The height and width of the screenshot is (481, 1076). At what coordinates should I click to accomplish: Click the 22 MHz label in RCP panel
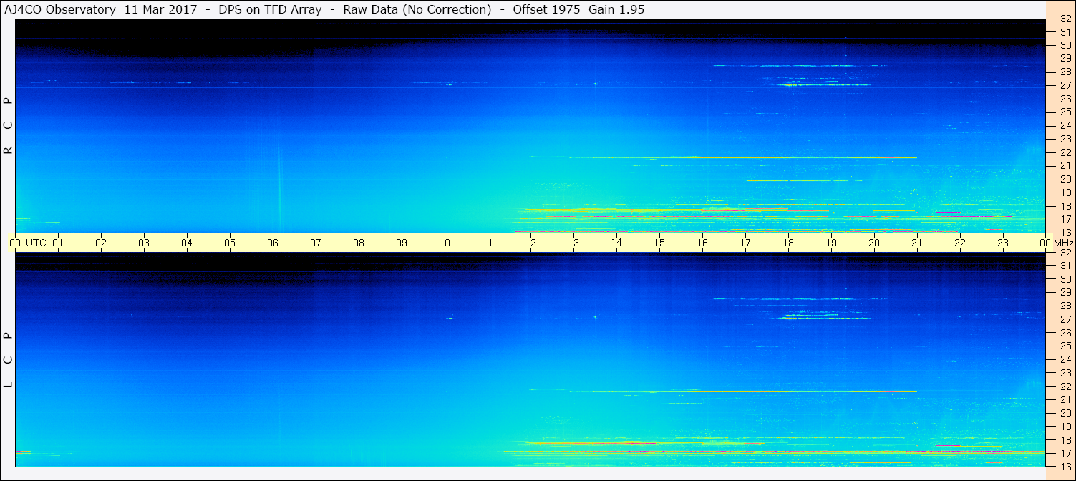coord(1065,152)
